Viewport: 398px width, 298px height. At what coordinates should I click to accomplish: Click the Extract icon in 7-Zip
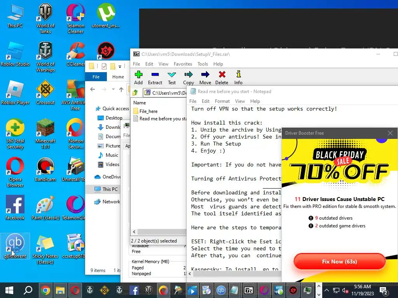[155, 78]
